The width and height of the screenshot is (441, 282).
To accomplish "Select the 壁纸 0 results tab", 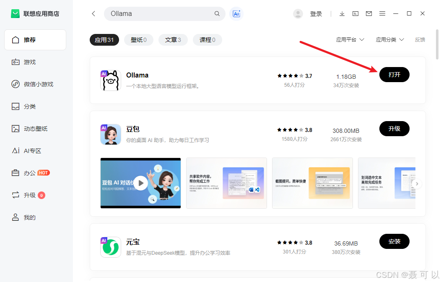I will [139, 40].
